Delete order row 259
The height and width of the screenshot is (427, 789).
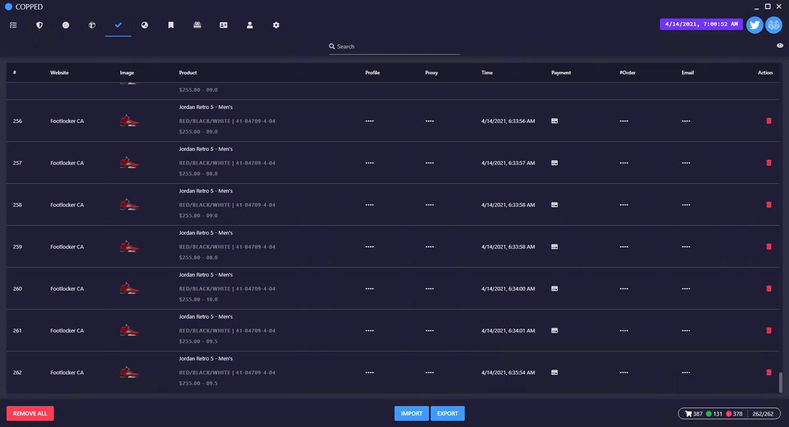(769, 247)
